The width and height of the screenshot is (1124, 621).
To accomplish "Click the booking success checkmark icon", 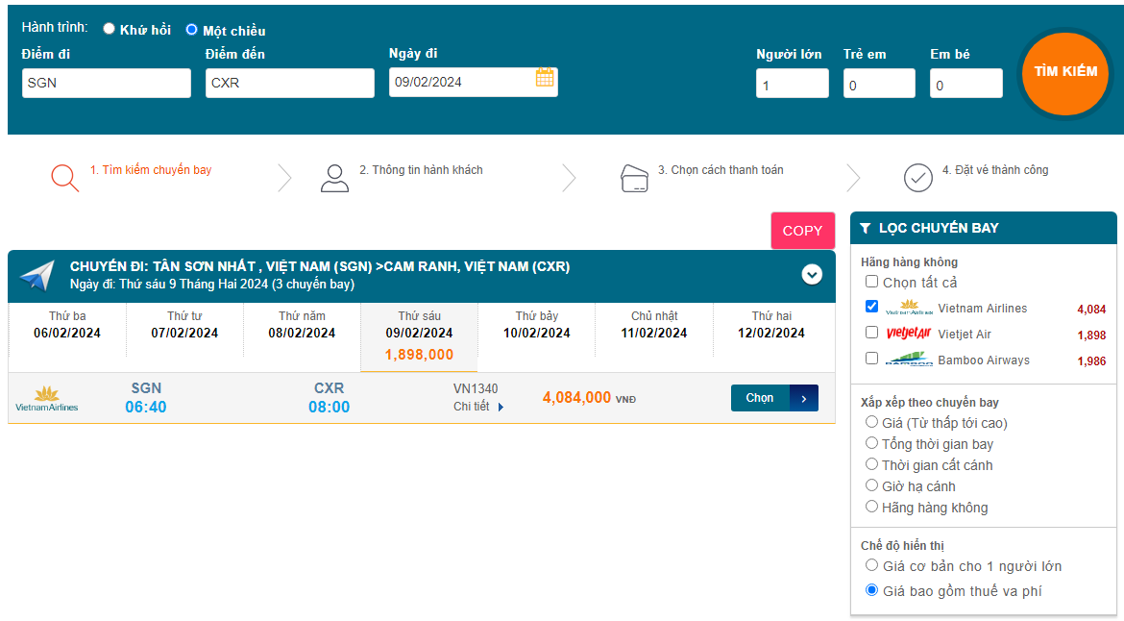I will (x=918, y=178).
